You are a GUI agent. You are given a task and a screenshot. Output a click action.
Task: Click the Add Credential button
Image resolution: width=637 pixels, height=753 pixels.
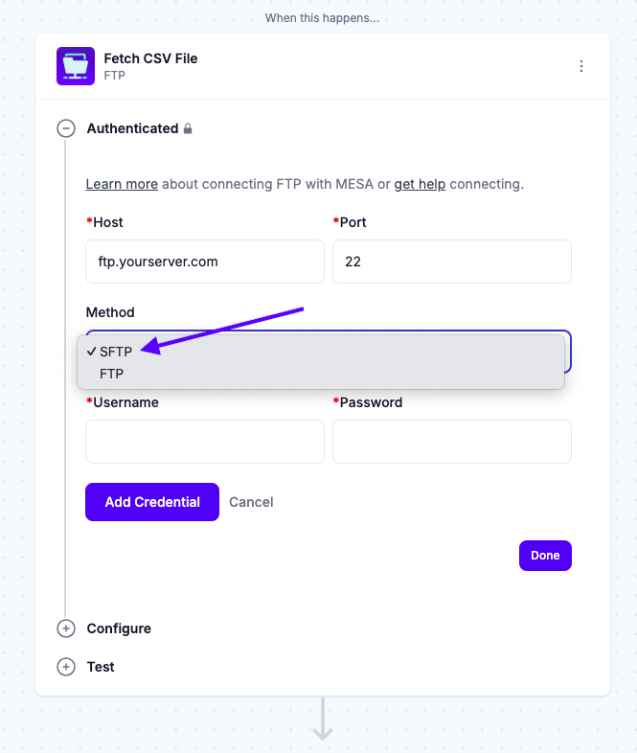pos(152,502)
